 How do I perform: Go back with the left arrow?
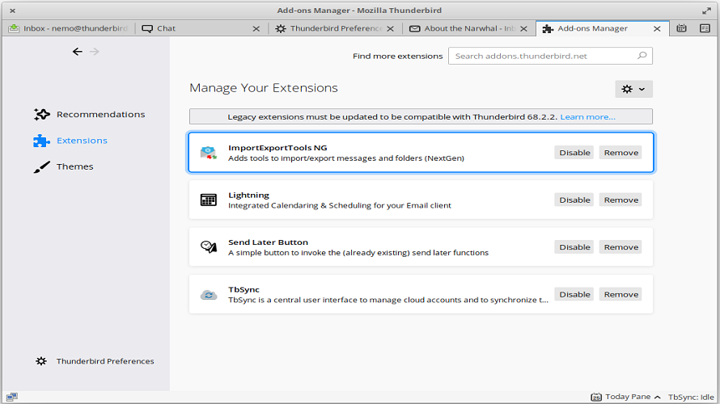tap(77, 52)
